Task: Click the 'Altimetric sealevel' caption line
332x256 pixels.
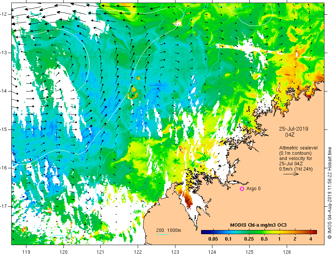Action: tap(298, 148)
